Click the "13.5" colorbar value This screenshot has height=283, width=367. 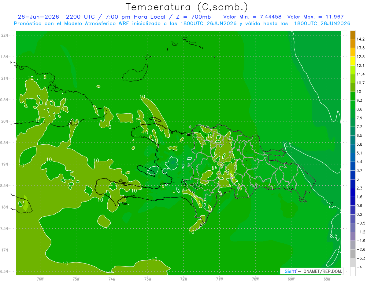pos(360,48)
